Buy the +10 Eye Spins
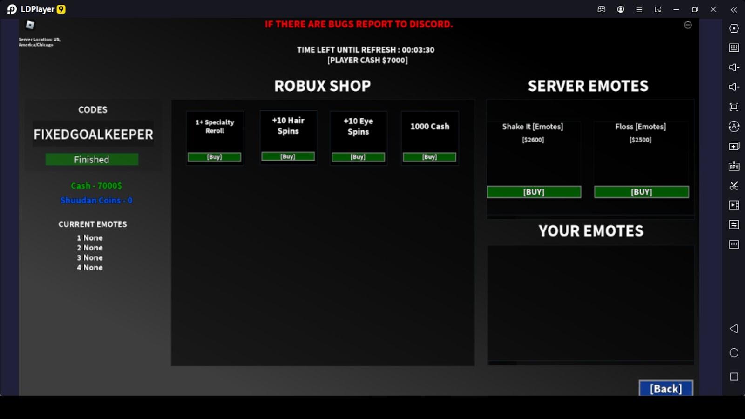Image resolution: width=745 pixels, height=419 pixels. [x=358, y=157]
